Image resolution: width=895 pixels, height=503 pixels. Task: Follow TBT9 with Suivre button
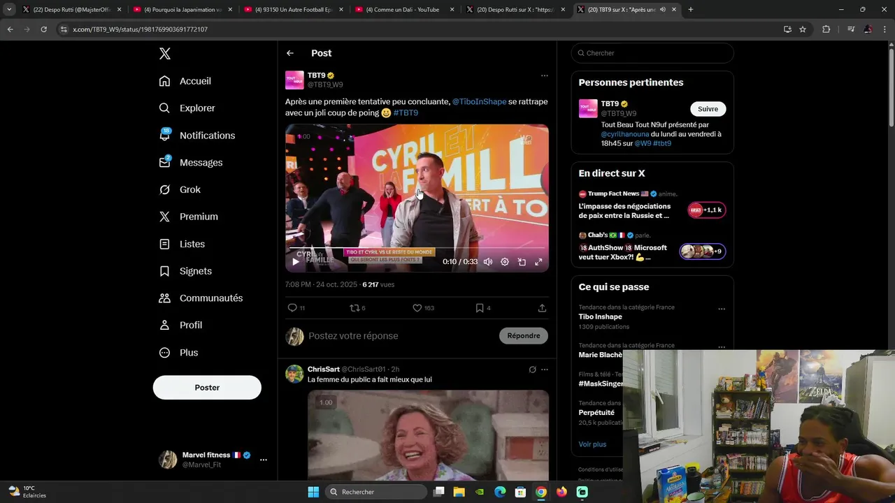coord(708,109)
